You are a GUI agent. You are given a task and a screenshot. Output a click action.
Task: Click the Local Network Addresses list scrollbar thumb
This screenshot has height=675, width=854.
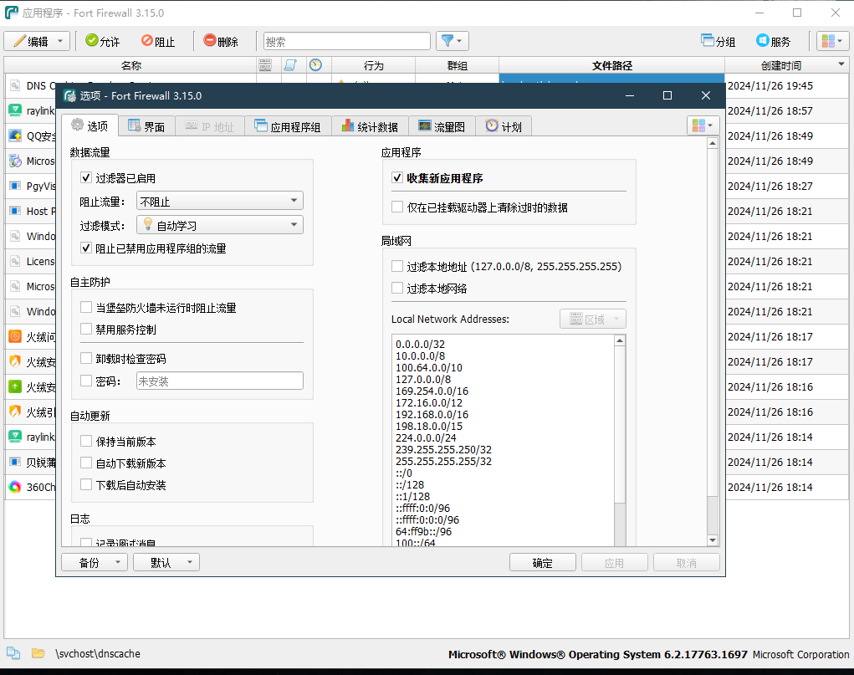click(620, 424)
